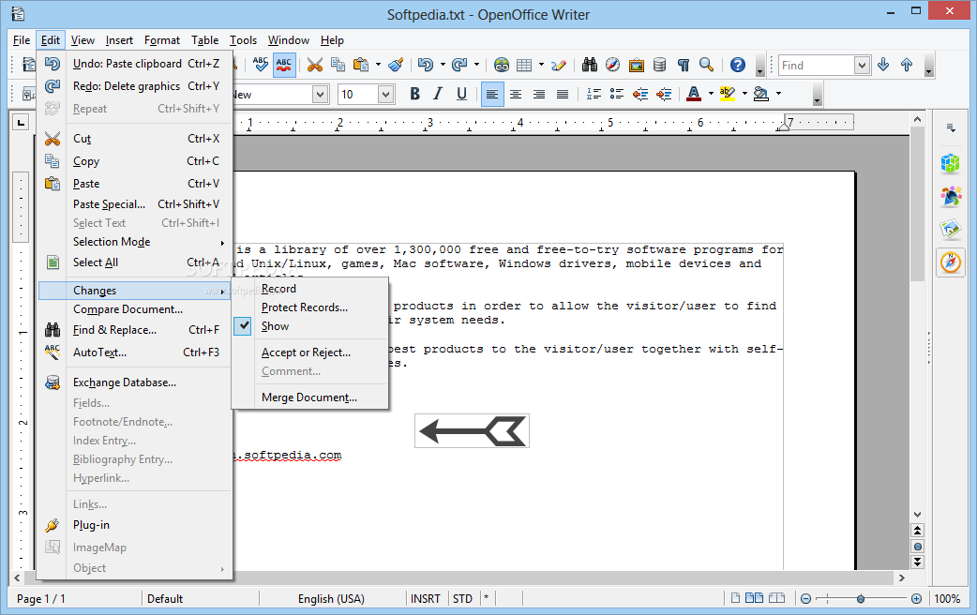
Task: Click the Insert Table grid icon
Action: click(525, 65)
